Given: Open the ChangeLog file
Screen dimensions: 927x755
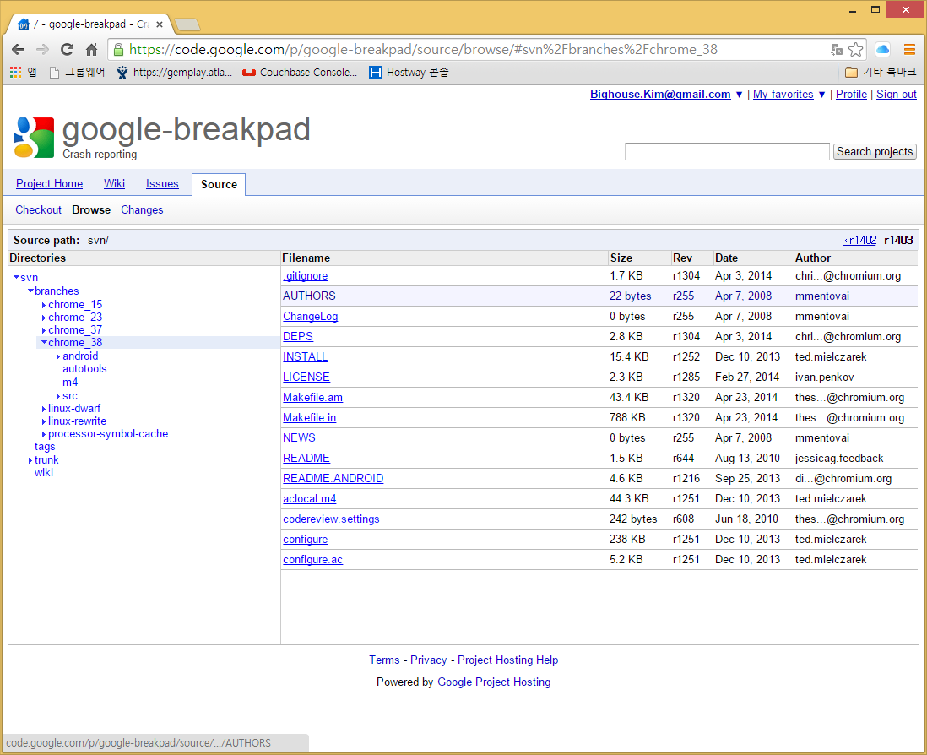Looking at the screenshot, I should 311,317.
